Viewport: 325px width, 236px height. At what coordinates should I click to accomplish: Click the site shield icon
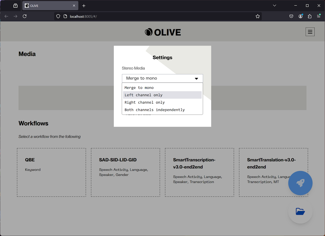pos(58,16)
